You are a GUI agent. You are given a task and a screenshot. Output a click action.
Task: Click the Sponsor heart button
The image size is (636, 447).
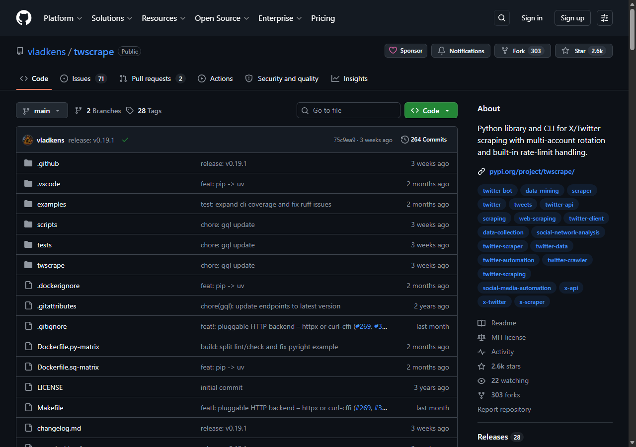406,51
